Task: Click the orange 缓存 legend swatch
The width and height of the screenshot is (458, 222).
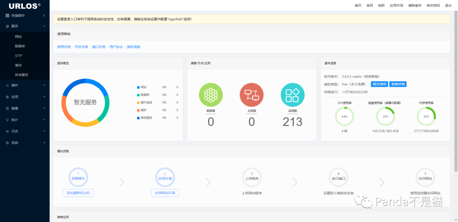Action: [138, 110]
